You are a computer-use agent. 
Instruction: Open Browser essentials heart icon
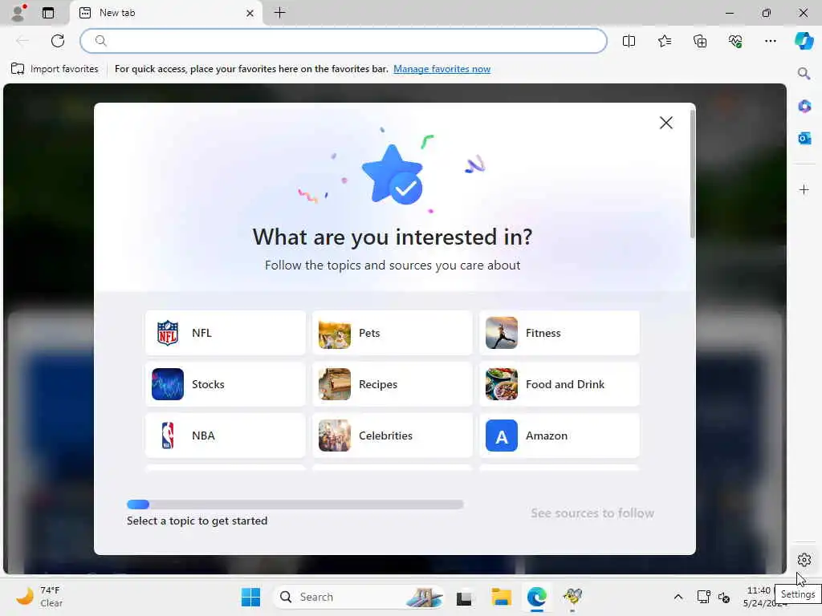click(735, 41)
